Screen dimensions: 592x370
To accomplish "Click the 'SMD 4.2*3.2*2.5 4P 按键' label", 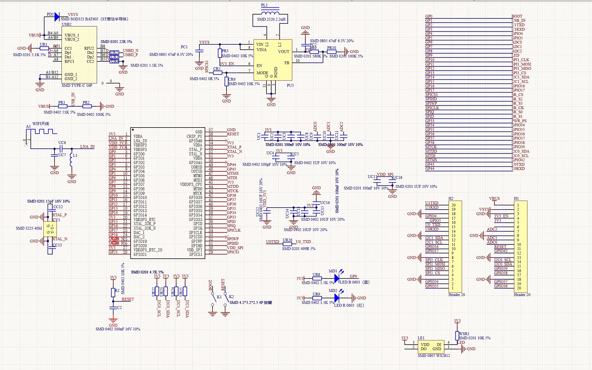I will (251, 302).
